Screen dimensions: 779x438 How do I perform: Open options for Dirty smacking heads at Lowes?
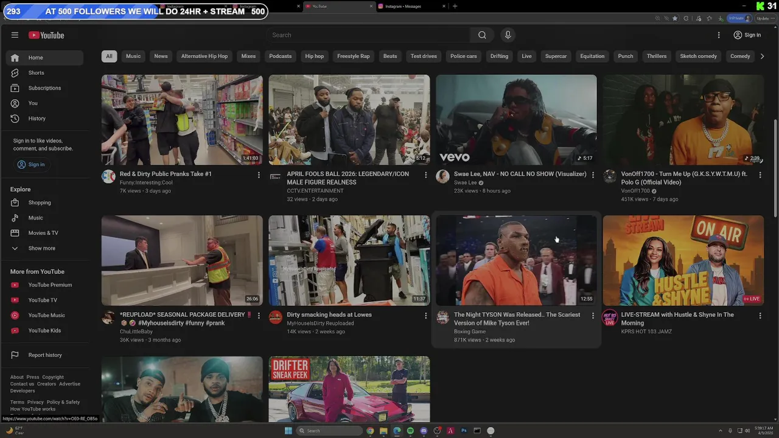[425, 316]
